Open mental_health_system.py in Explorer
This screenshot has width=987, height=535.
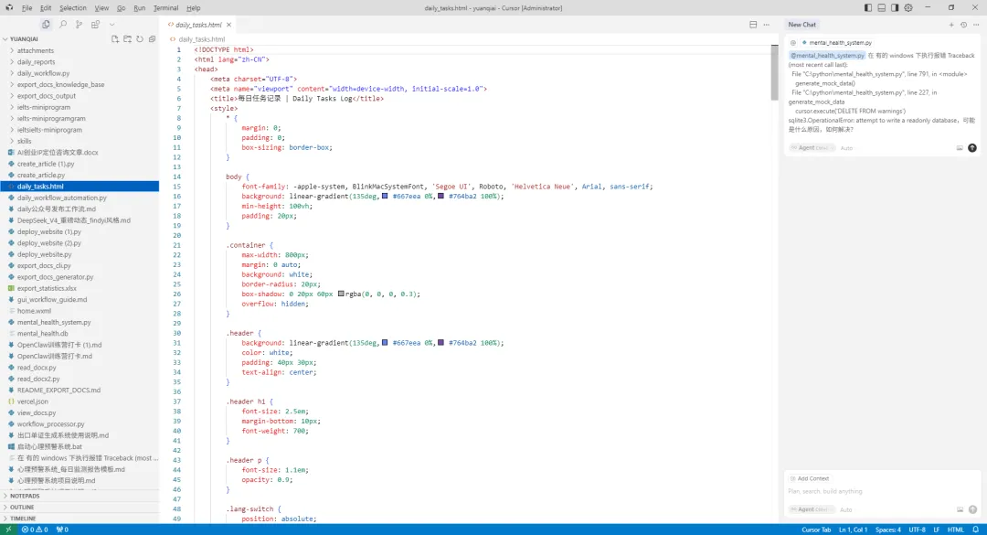click(x=54, y=322)
